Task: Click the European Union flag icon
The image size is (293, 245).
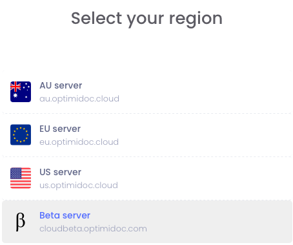Action: [21, 135]
